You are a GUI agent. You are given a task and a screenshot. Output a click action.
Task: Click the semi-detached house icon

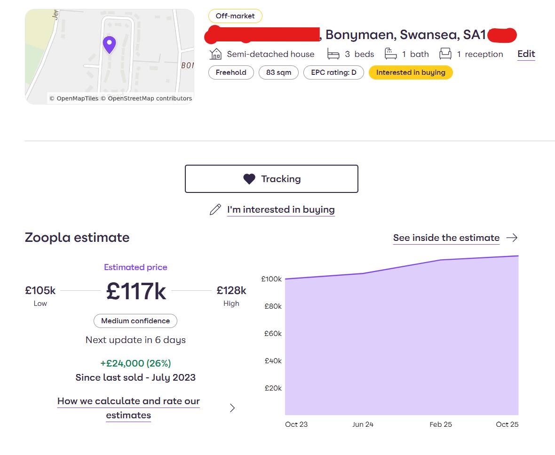point(215,54)
